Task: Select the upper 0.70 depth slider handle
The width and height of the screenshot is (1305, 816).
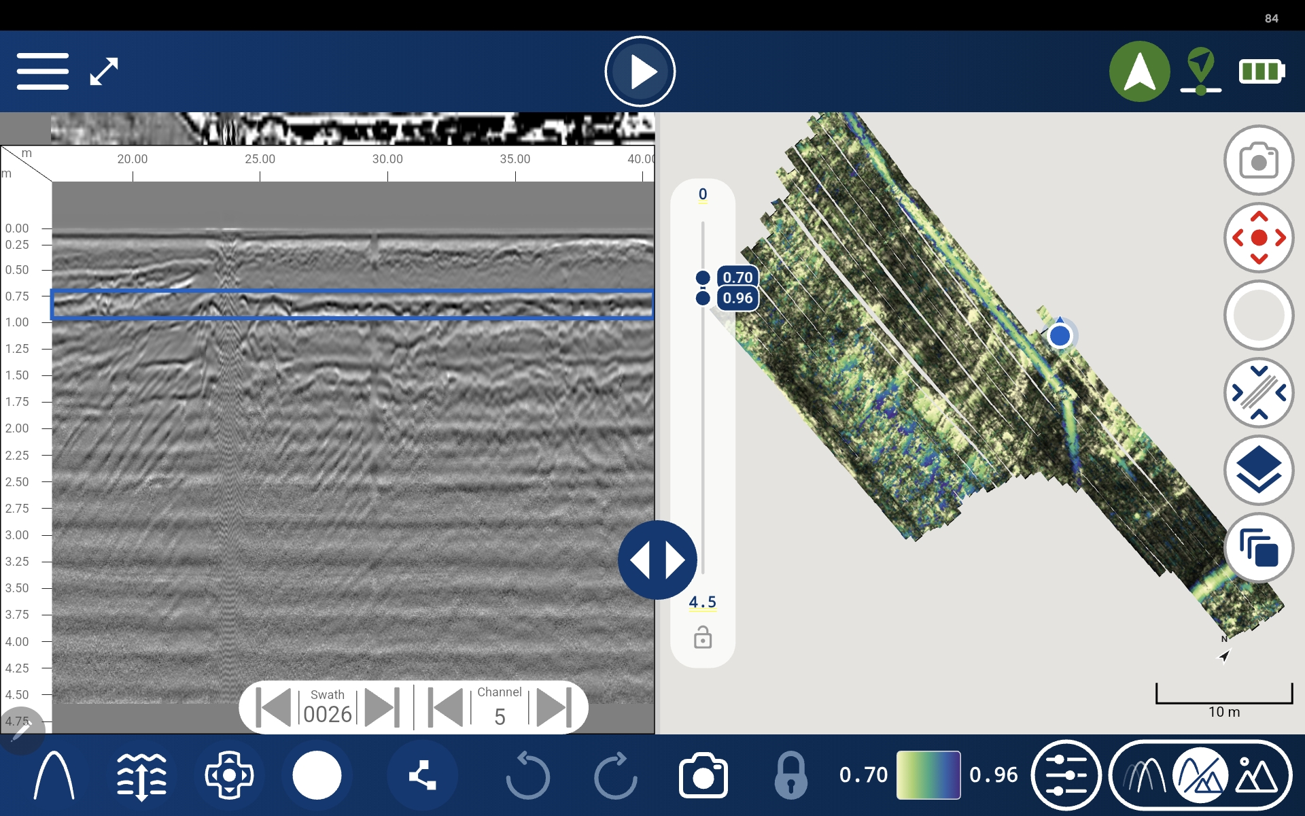Action: click(703, 277)
